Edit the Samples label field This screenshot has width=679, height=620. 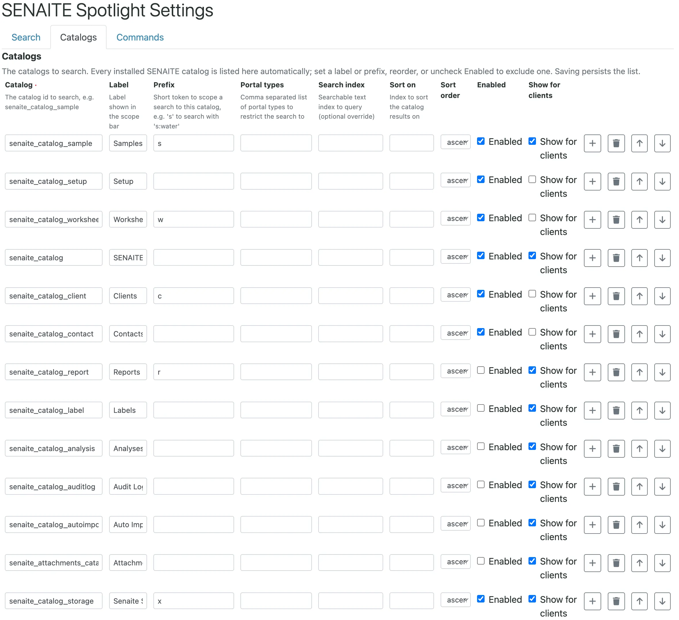[128, 143]
